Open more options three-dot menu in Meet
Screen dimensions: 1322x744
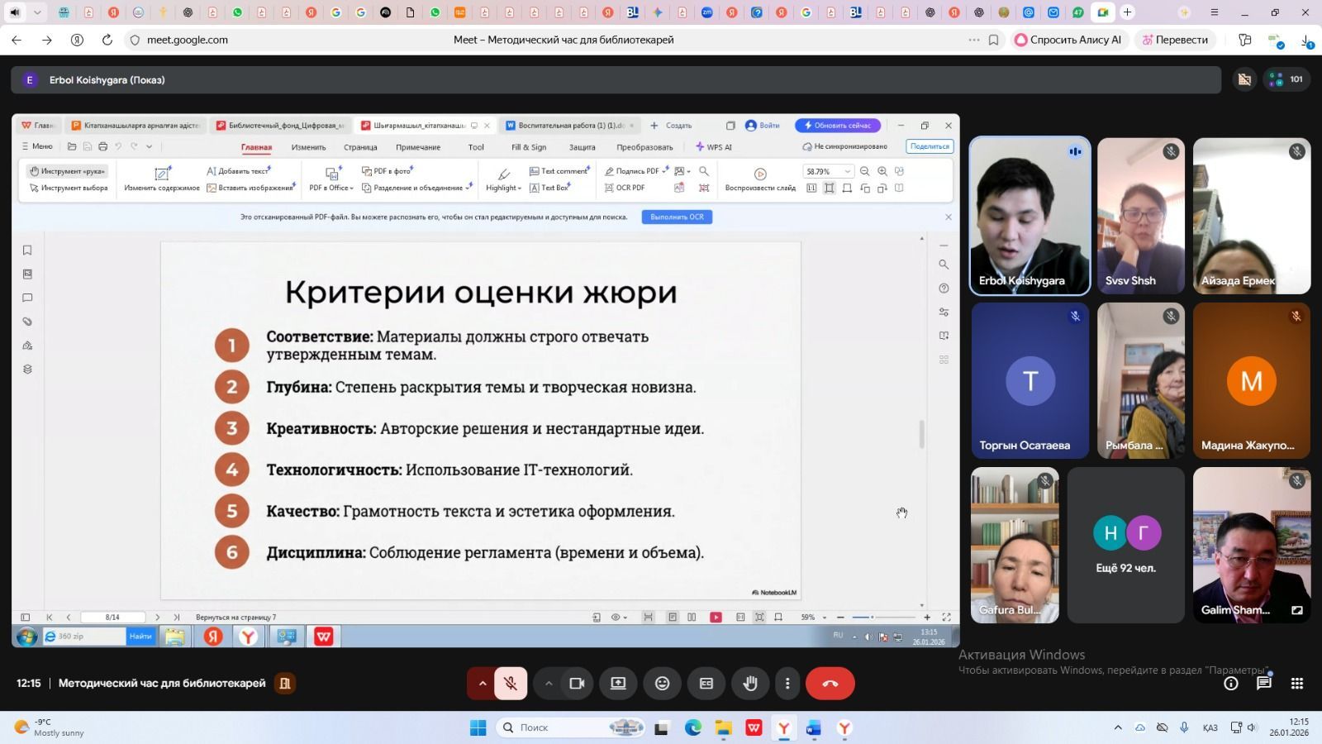pyautogui.click(x=787, y=684)
